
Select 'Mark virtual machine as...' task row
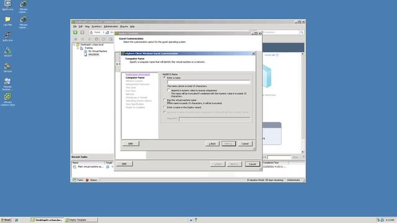91,167
